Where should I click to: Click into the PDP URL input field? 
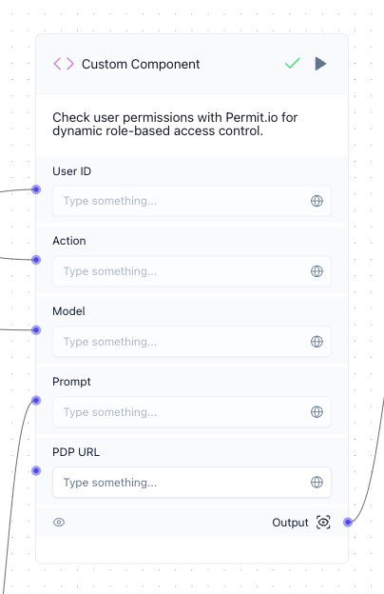[192, 483]
